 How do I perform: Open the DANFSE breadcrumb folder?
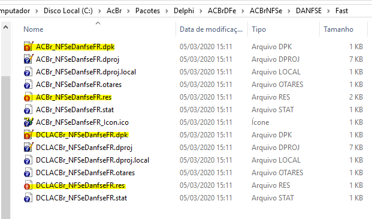click(309, 11)
